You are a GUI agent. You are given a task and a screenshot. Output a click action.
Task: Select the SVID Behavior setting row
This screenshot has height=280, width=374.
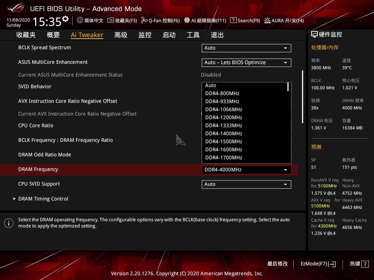[35, 86]
